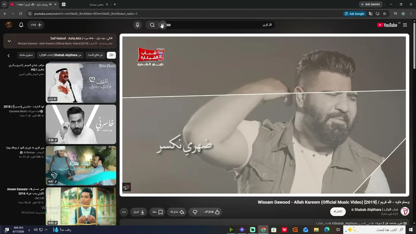Click the taskbar clock and date
Image resolution: width=416 pixels, height=234 pixels.
[19, 230]
